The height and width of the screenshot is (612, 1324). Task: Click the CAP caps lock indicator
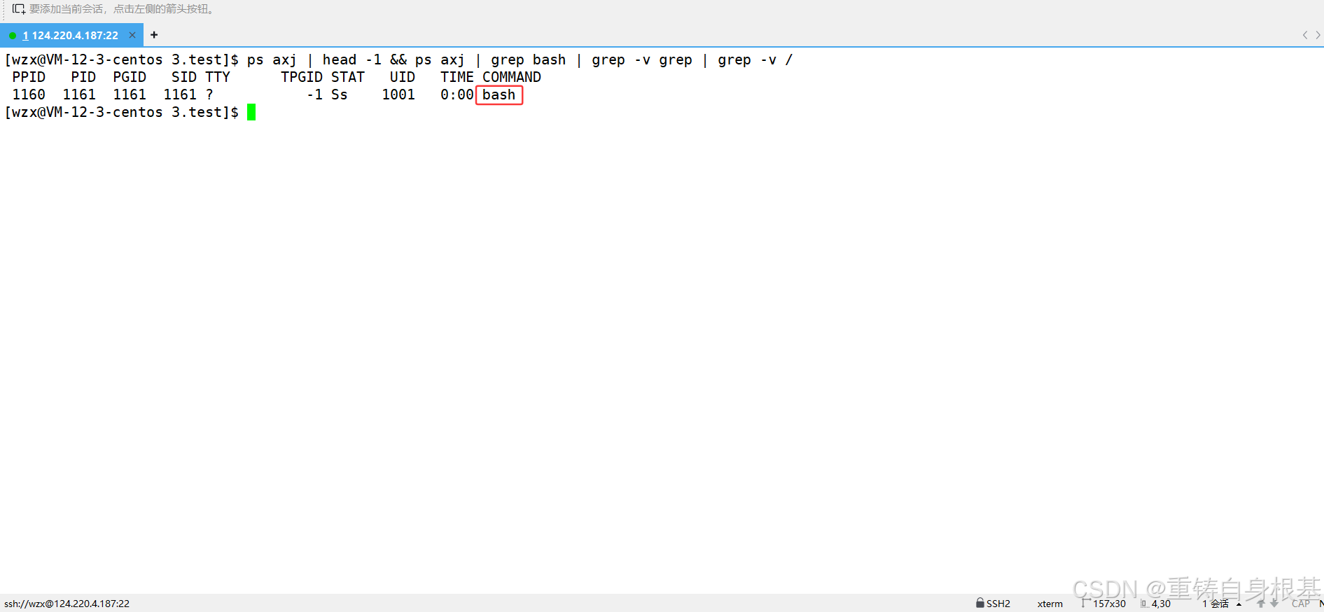pos(1301,604)
